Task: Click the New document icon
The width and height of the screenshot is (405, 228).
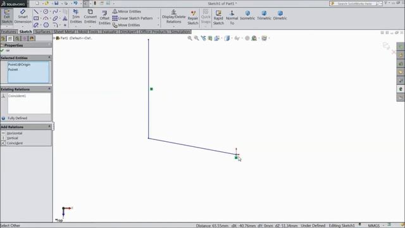Action: (37, 3)
